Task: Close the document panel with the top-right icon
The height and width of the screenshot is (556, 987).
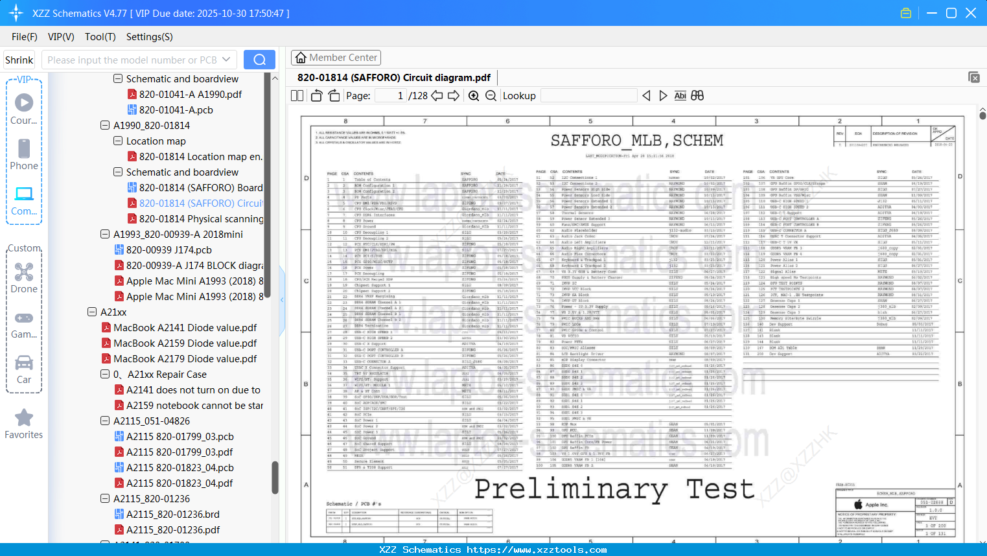Action: click(x=974, y=77)
